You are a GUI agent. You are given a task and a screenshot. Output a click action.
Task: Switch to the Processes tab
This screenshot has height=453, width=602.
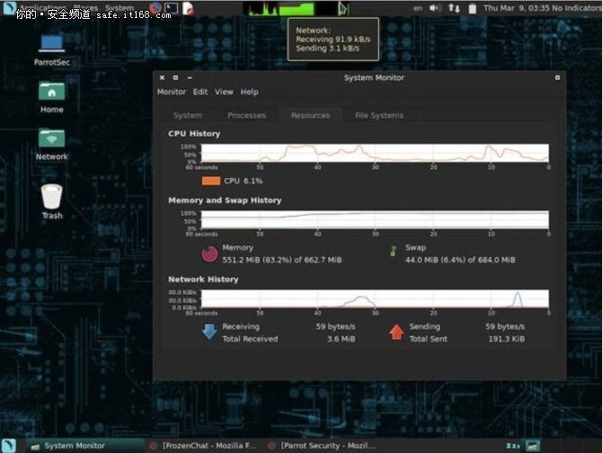(246, 115)
